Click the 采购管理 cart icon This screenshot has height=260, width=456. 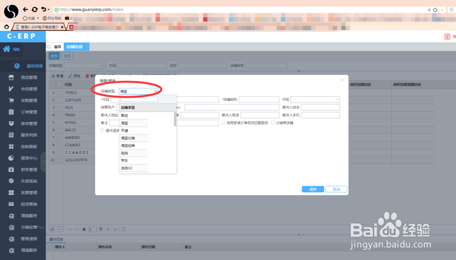pyautogui.click(x=11, y=100)
